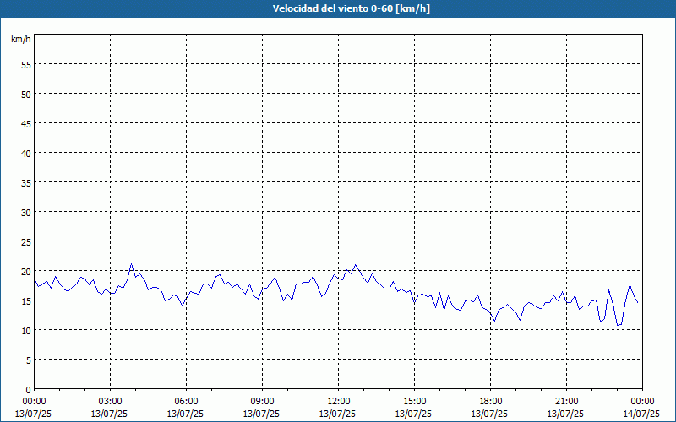
Task: Click the 09:00 x-axis time label
Action: 262,402
